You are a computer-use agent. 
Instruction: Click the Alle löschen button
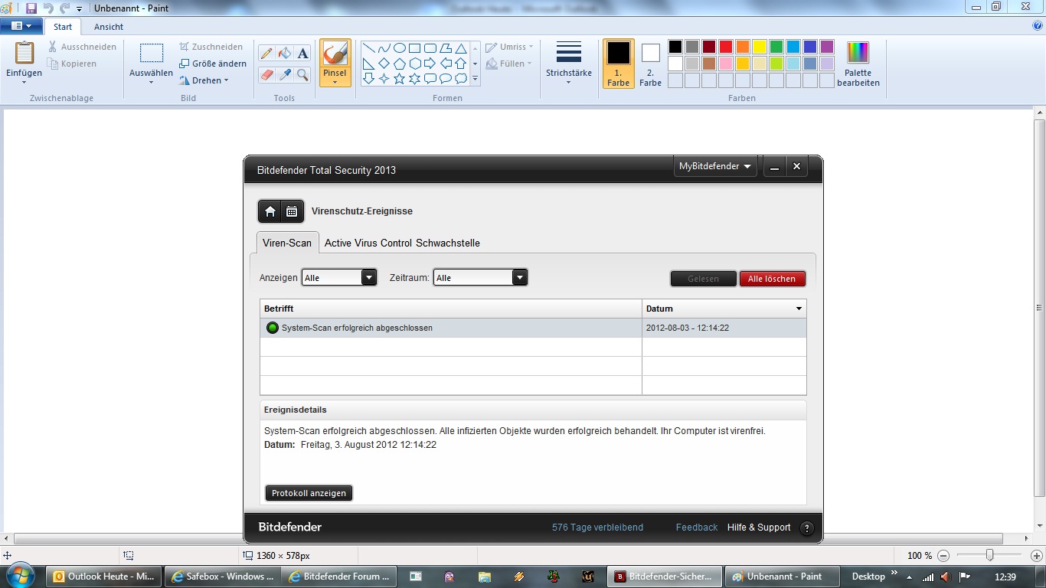tap(772, 279)
